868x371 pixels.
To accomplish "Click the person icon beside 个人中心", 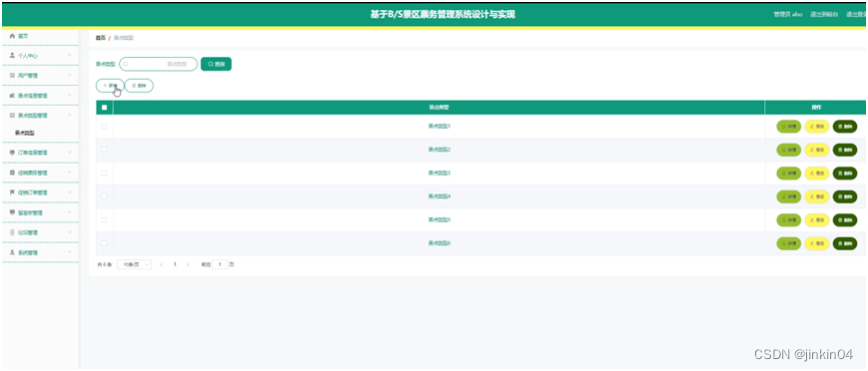I will (x=12, y=55).
